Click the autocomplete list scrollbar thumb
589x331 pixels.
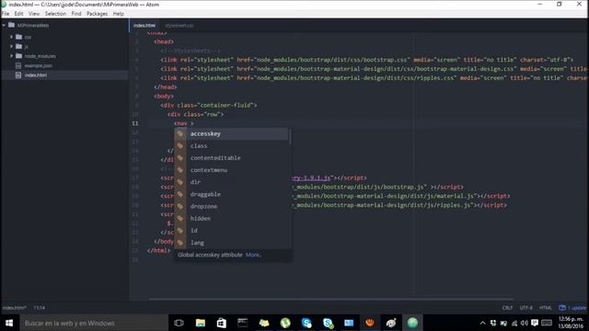point(290,137)
